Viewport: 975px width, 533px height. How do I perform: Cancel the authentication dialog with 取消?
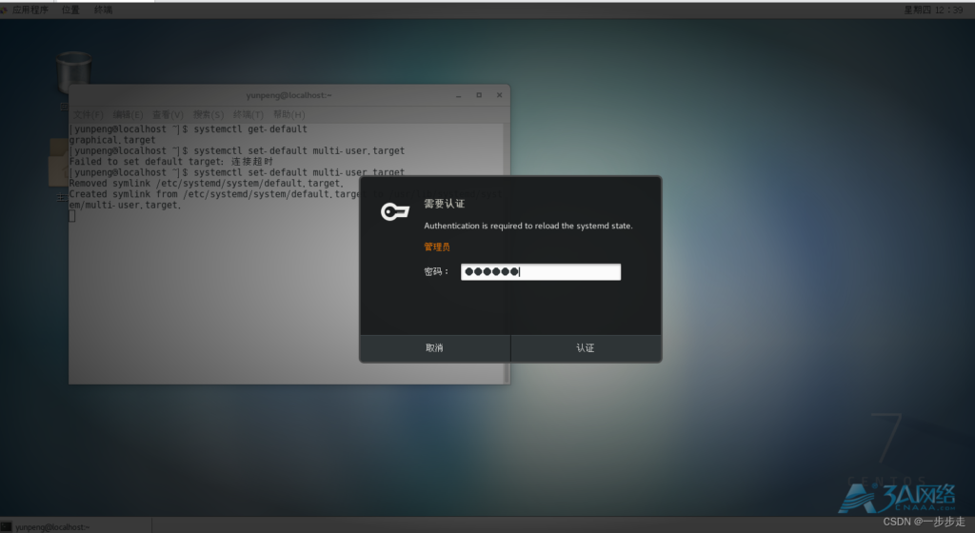click(x=434, y=348)
